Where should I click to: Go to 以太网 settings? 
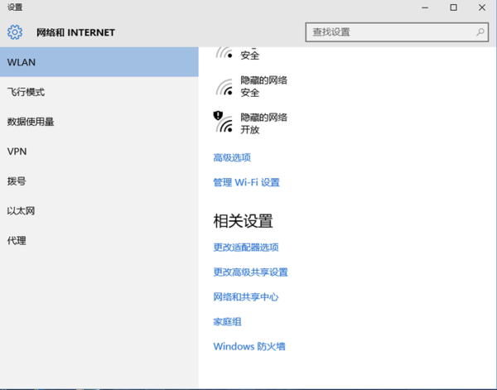coord(99,211)
